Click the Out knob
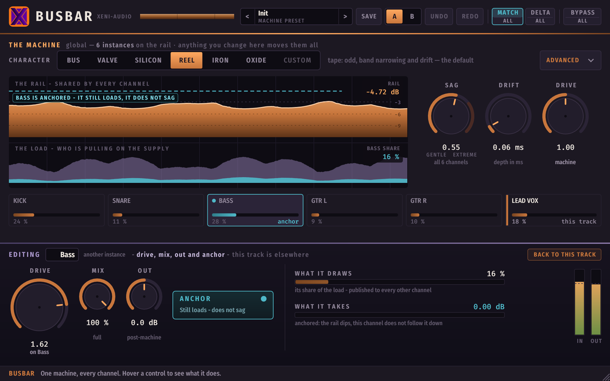610x381 pixels. 144,296
